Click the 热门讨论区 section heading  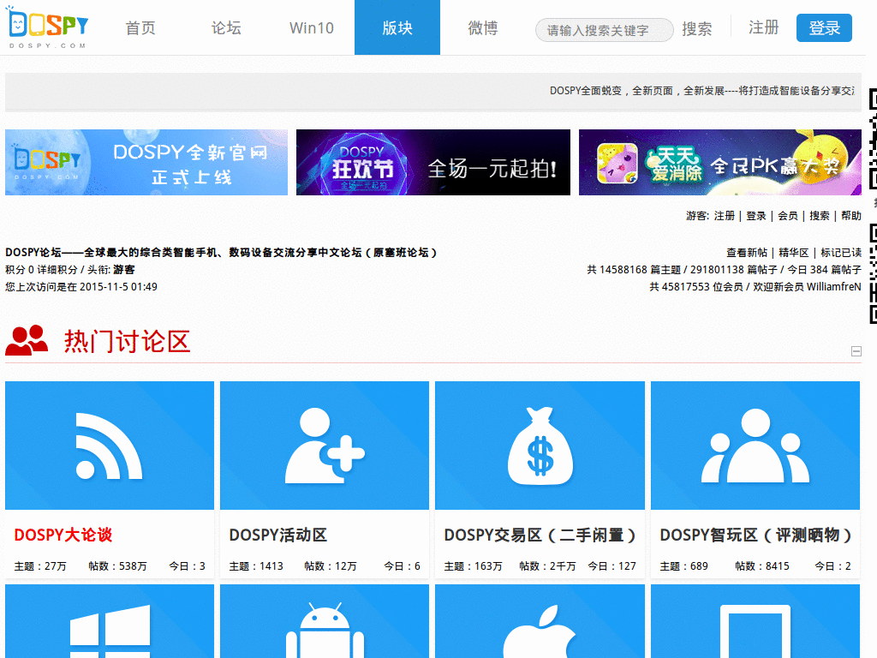(128, 341)
